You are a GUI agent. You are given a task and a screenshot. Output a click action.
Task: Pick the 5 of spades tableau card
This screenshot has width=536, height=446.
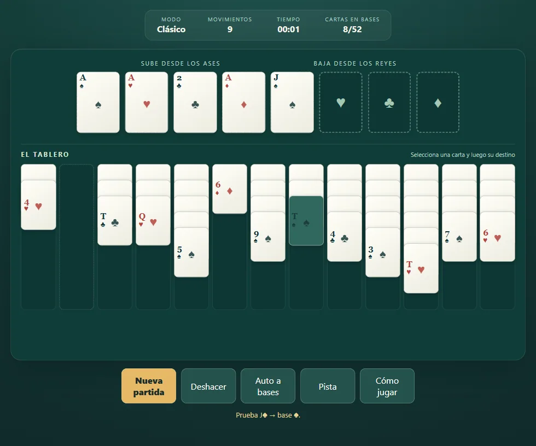(191, 253)
